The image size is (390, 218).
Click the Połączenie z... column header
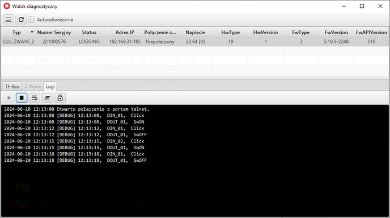tap(160, 32)
